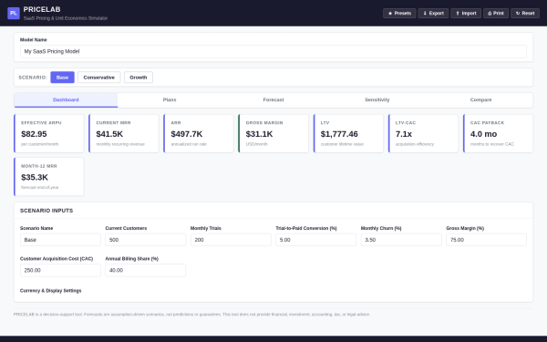This screenshot has height=342, width=547.
Task: Open the Dashboard tab
Action: point(66,99)
